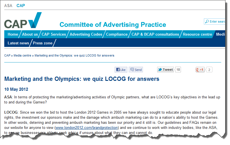Select the Latest news sub-tab
This screenshot has width=230, height=145.
pos(18,43)
